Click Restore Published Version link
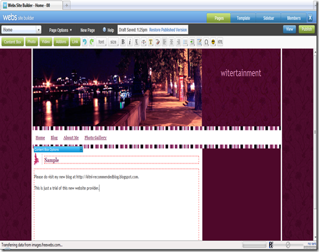319x252 pixels. pyautogui.click(x=168, y=30)
